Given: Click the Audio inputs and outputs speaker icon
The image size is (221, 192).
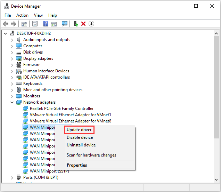Looking at the screenshot, I should click(x=19, y=40).
